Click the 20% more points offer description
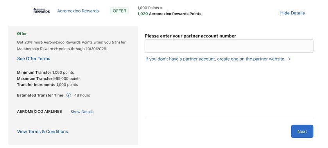This screenshot has width=328, height=148. [71, 46]
